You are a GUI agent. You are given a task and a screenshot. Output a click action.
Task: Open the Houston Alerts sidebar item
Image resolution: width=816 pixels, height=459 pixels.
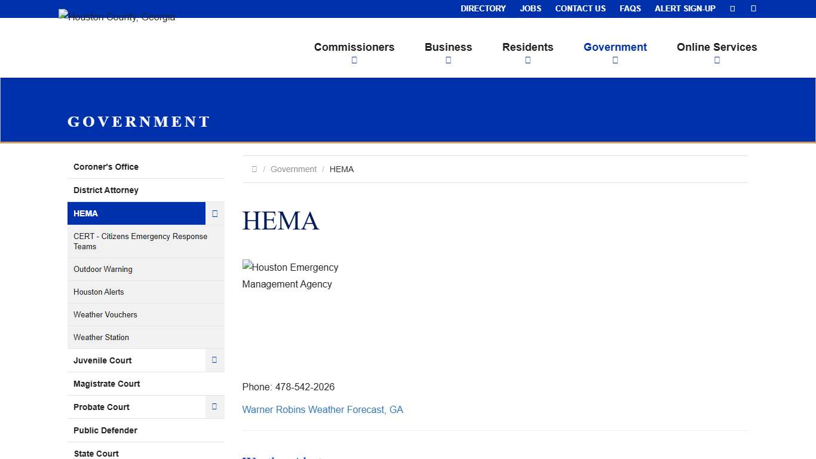click(x=99, y=292)
